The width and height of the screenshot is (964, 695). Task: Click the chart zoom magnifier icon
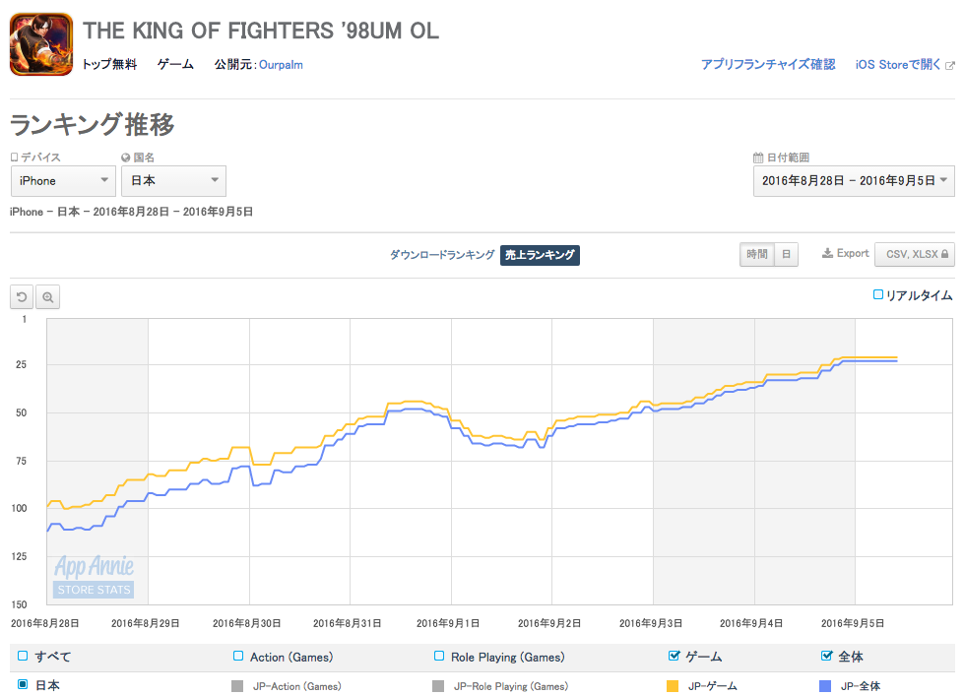tap(47, 296)
